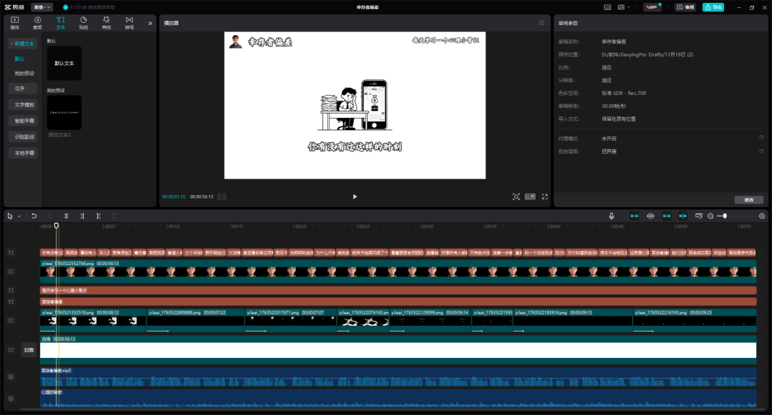Click the microphone voiceover record icon
772x415 pixels.
click(612, 216)
